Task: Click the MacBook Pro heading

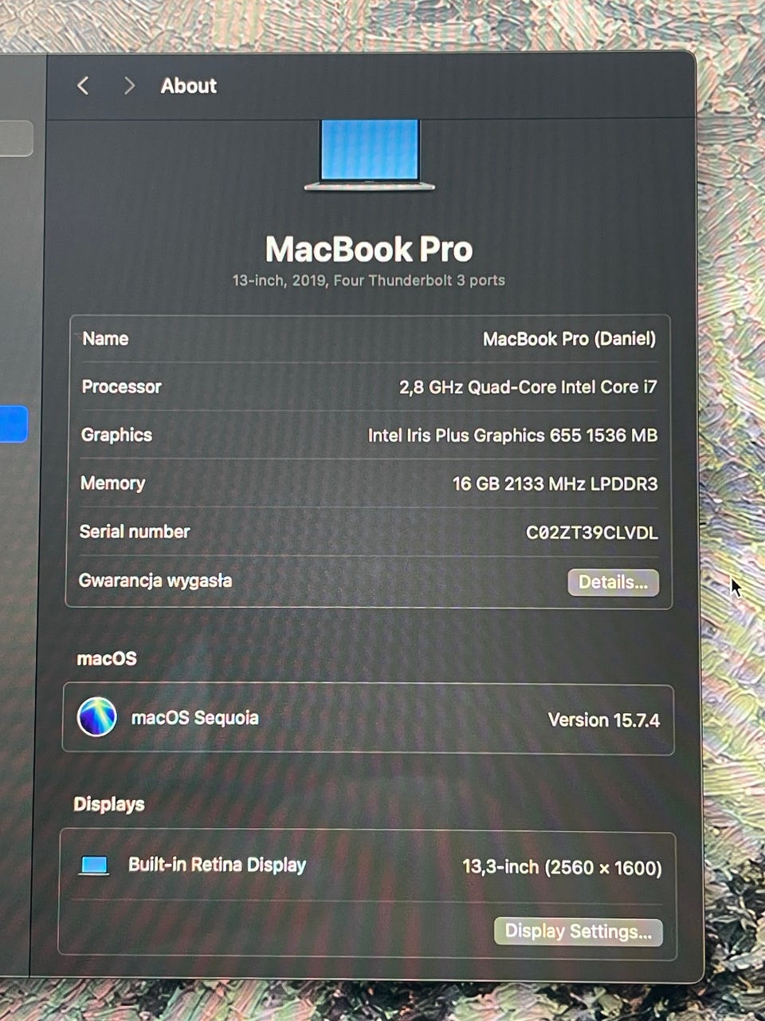Action: point(369,249)
